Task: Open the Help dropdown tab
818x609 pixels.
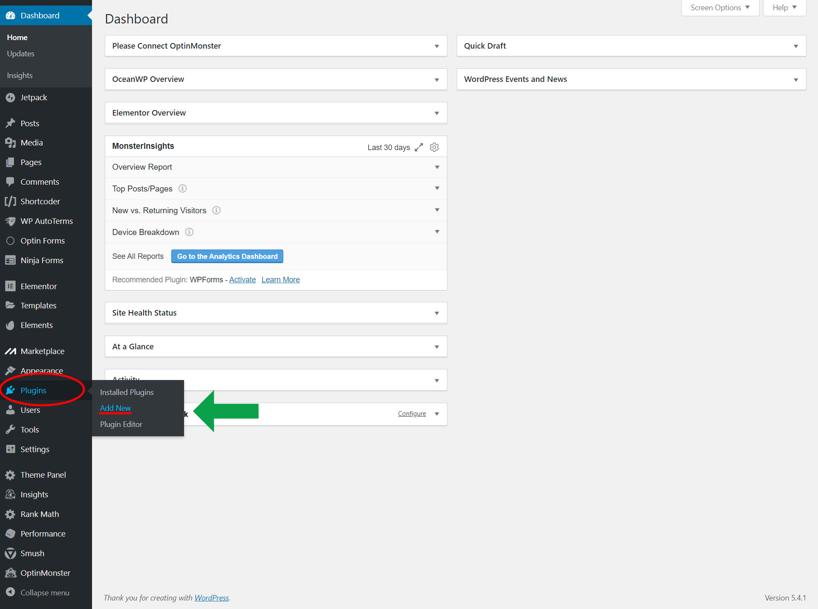Action: (784, 8)
